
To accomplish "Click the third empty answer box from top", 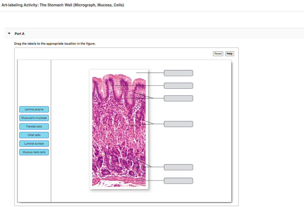I will (x=178, y=98).
